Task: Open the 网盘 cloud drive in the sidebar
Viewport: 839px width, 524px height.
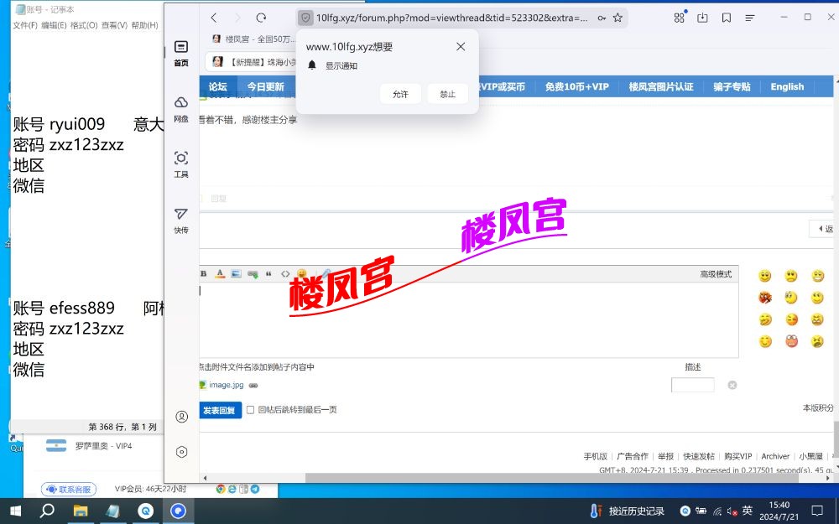Action: (x=181, y=108)
